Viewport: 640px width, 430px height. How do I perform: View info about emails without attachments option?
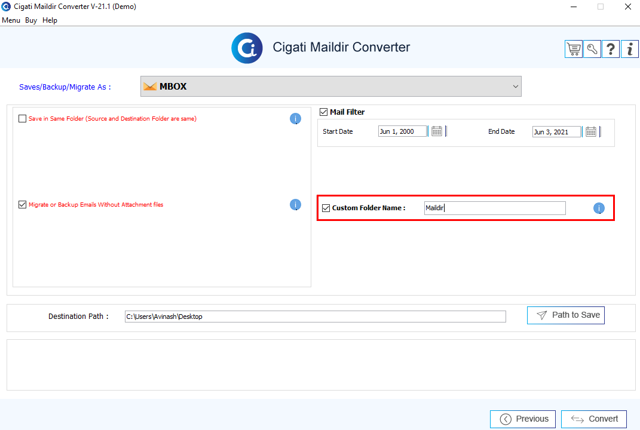[x=296, y=204]
